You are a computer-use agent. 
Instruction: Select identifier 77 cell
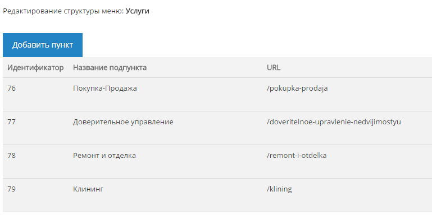coord(12,122)
